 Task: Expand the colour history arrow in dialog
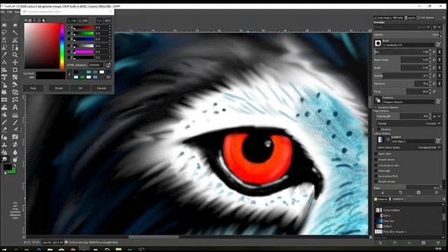[x=69, y=75]
